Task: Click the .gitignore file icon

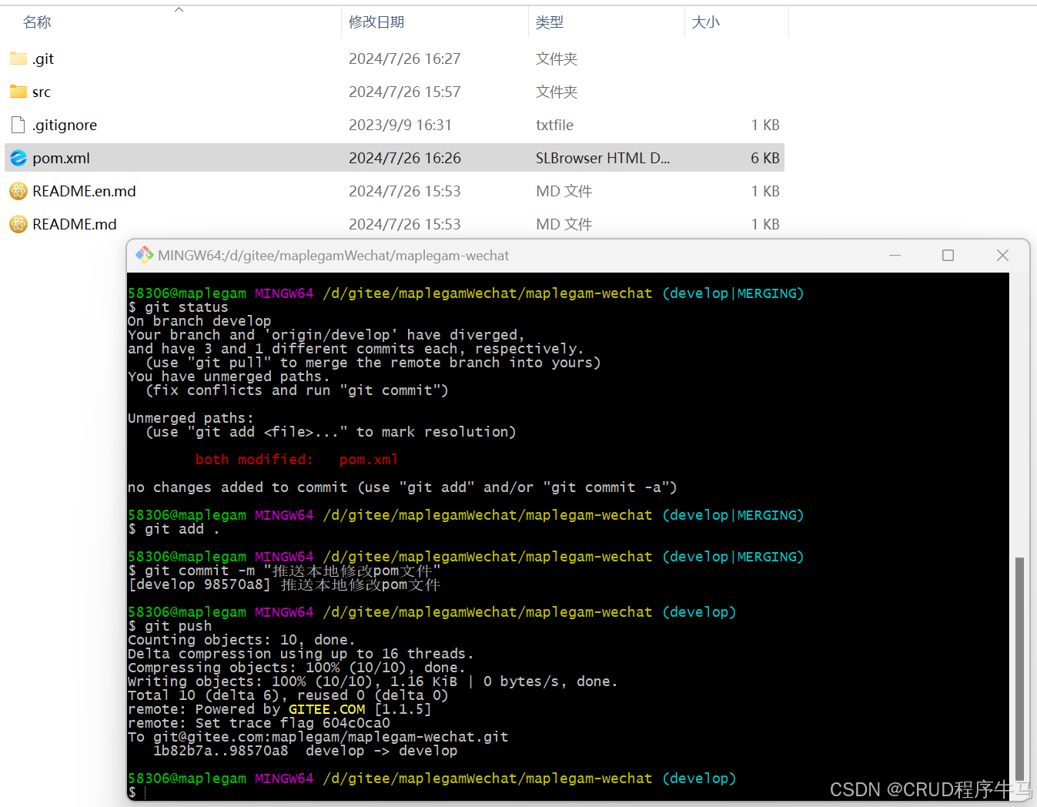Action: 18,125
